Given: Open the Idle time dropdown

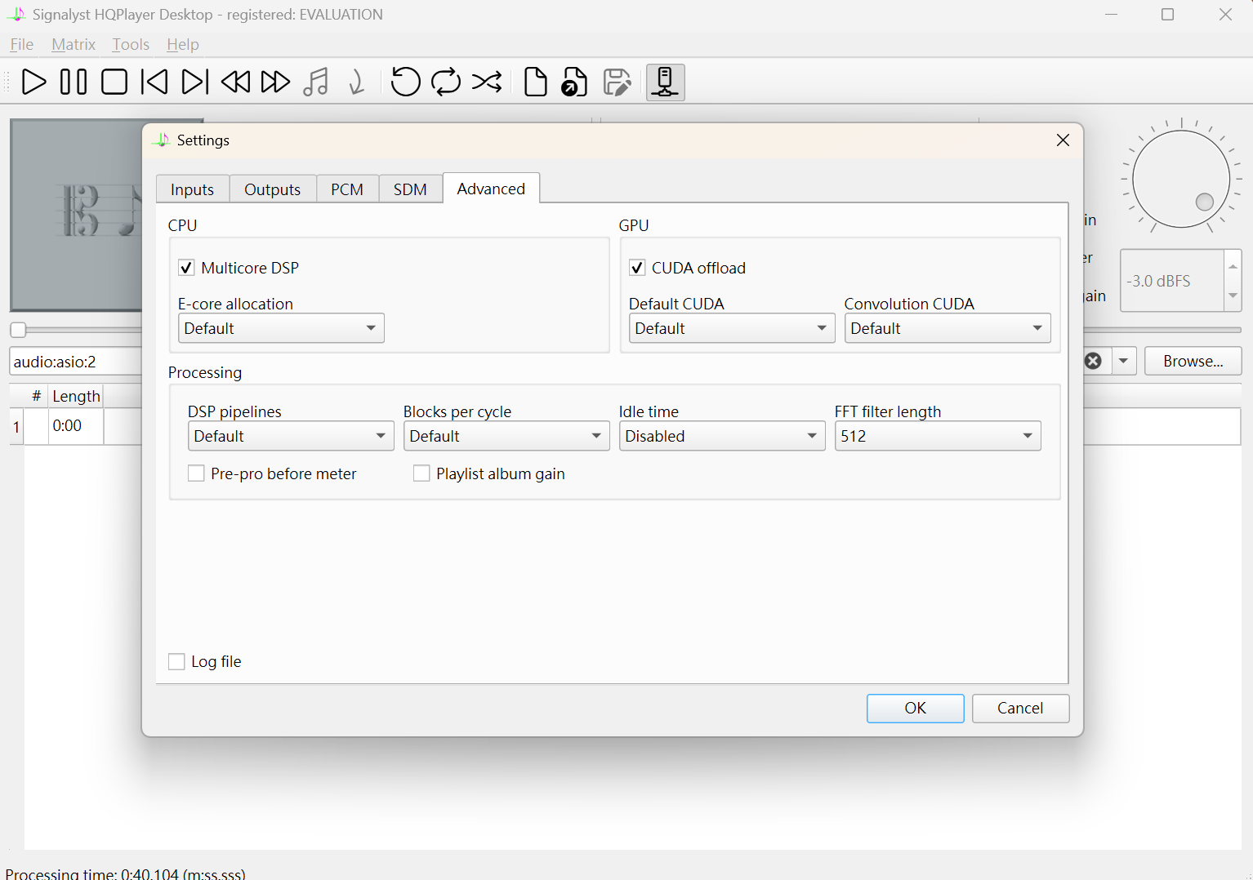Looking at the screenshot, I should 722,436.
